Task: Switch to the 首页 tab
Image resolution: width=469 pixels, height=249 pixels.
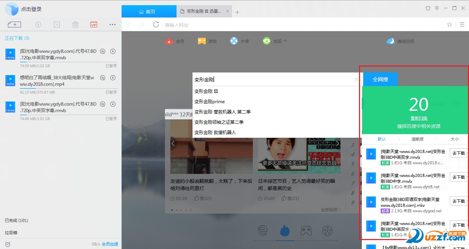Action: (x=149, y=11)
